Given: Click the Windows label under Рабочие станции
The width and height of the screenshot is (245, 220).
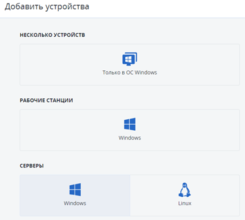Looking at the screenshot, I should tap(130, 138).
